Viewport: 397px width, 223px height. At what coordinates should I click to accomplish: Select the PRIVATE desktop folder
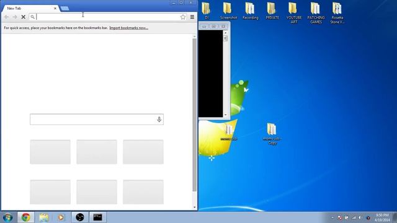tap(272, 11)
